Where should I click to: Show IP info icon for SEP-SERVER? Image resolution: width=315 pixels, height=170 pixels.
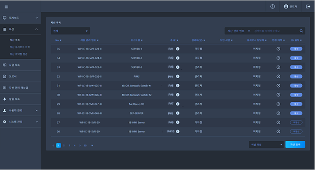[x=178, y=113]
